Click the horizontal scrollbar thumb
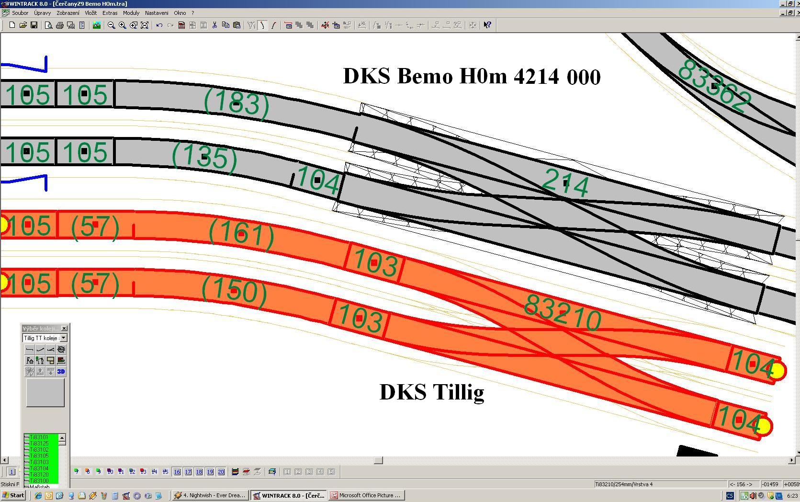This screenshot has width=800, height=502. point(378,460)
